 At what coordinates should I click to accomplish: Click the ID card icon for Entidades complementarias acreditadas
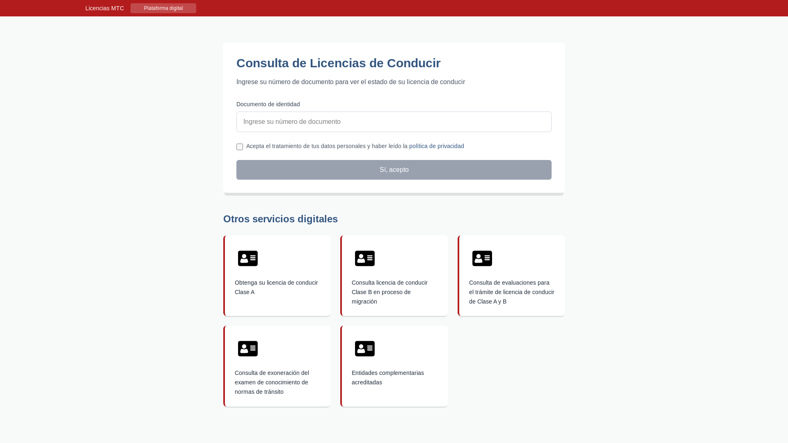(x=364, y=349)
